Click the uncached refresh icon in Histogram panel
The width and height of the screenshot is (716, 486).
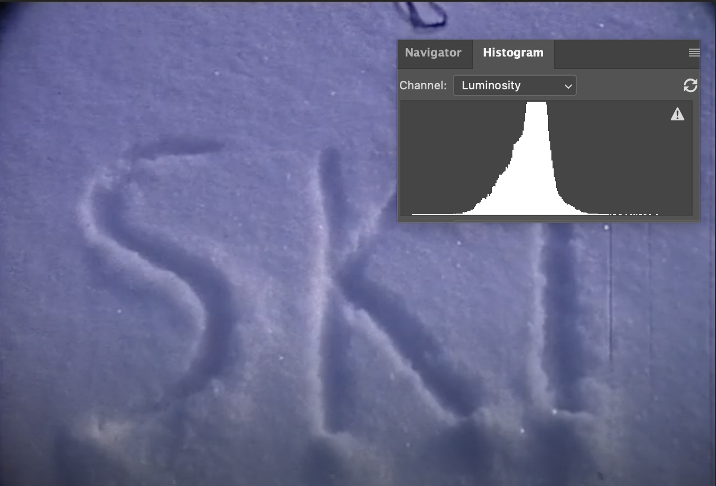[x=690, y=86]
